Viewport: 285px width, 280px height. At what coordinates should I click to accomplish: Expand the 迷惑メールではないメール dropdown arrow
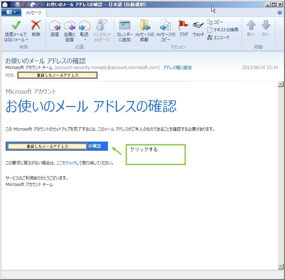point(27,39)
